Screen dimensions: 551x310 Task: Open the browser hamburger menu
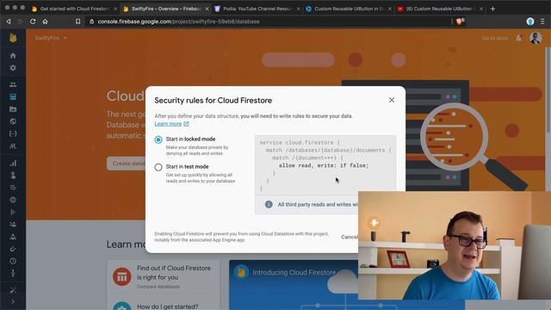coord(542,22)
